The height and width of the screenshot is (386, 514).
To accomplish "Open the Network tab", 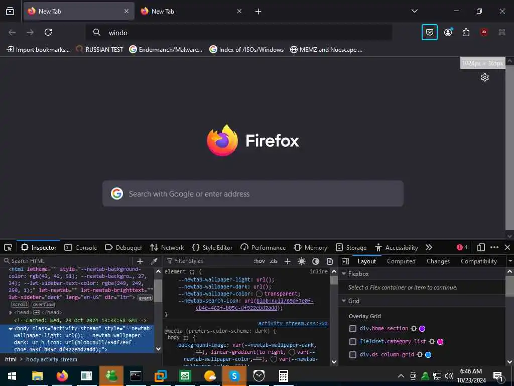I will pos(167,247).
